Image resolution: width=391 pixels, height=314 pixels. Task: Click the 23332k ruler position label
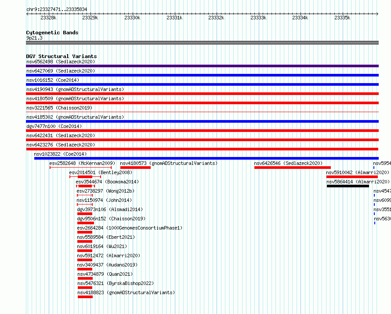(216, 18)
